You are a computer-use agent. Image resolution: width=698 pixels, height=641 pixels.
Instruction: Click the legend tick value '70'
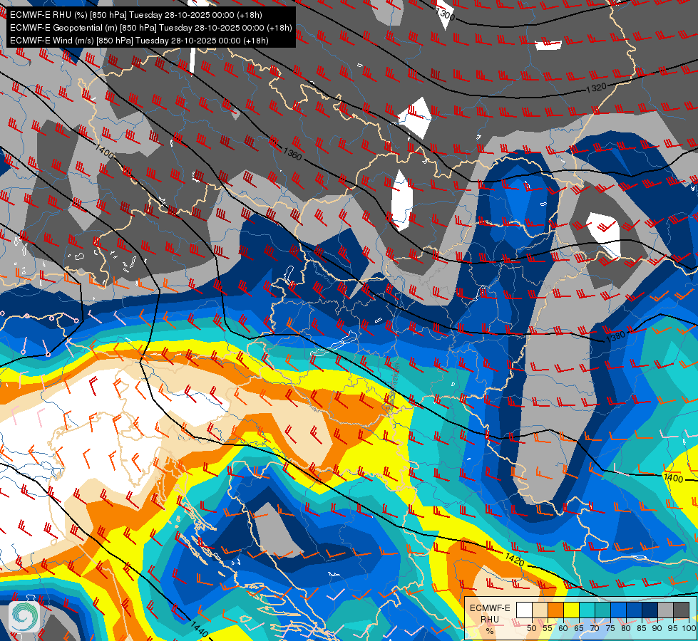click(x=595, y=628)
